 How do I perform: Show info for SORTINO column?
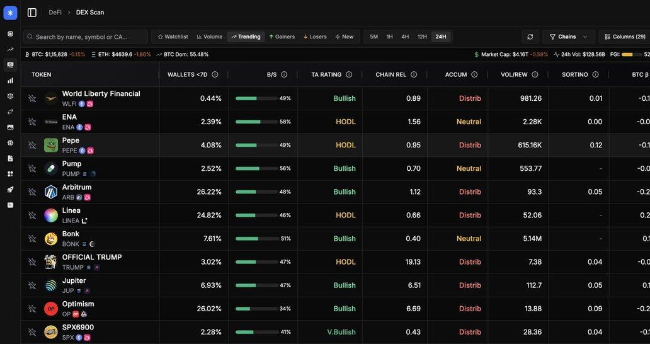(596, 74)
